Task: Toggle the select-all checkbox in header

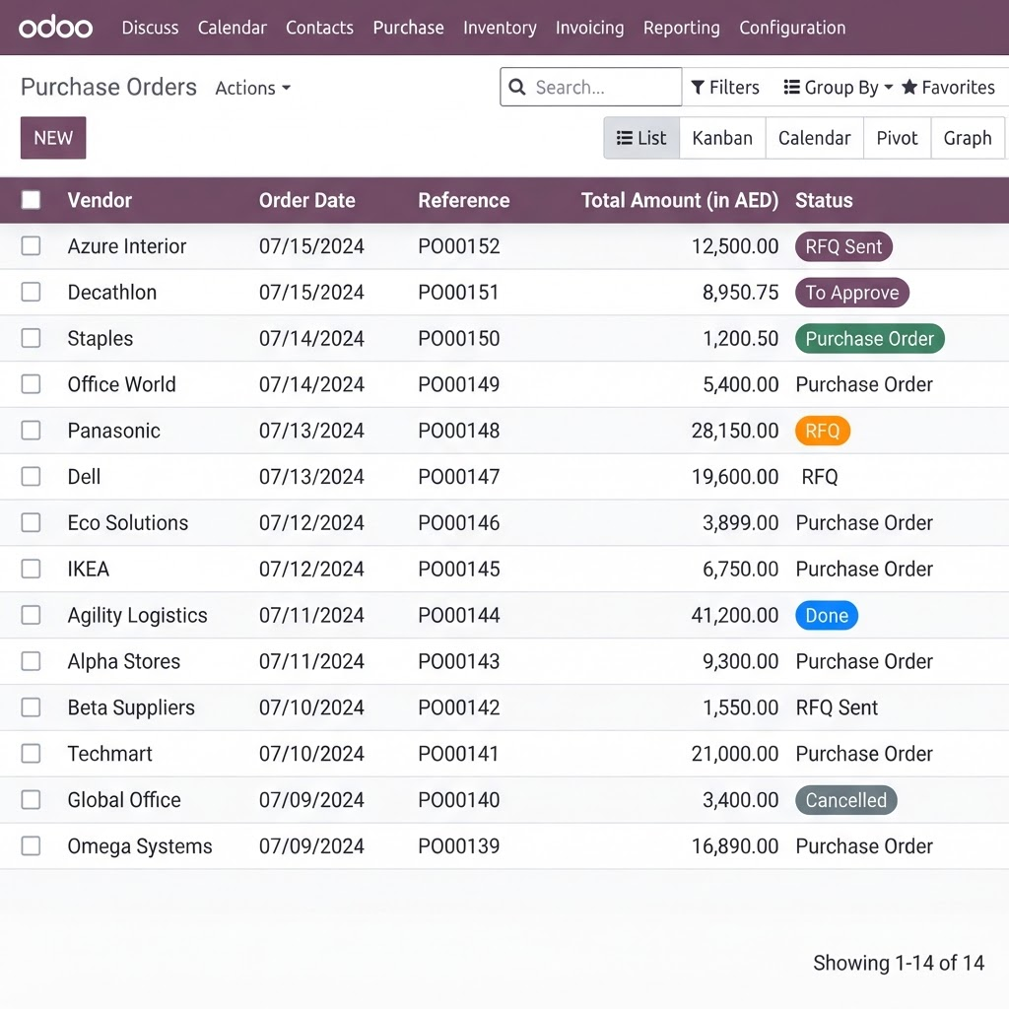Action: (x=31, y=200)
